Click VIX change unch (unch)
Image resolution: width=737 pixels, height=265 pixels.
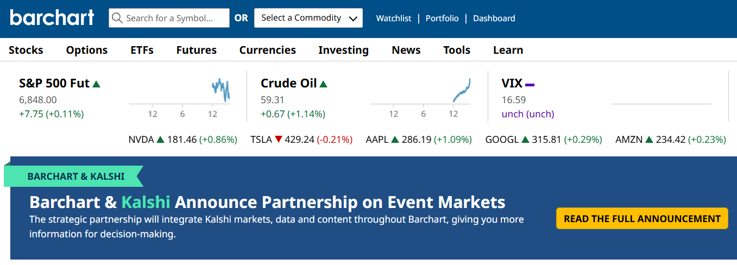(528, 114)
